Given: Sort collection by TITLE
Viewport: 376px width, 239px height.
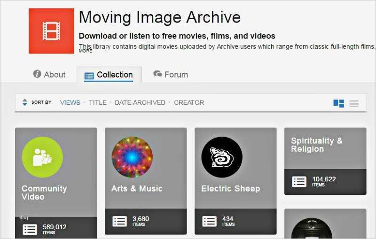Looking at the screenshot, I should [98, 102].
